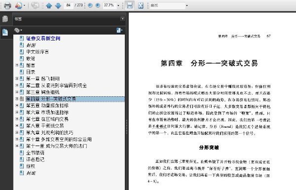Expand 第十章 多维交易空间的综合运用 bookmark

(17, 139)
